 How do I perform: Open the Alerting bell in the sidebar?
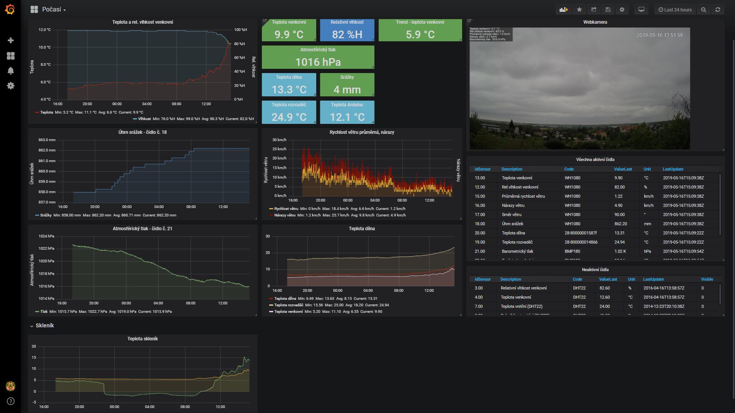pos(11,71)
